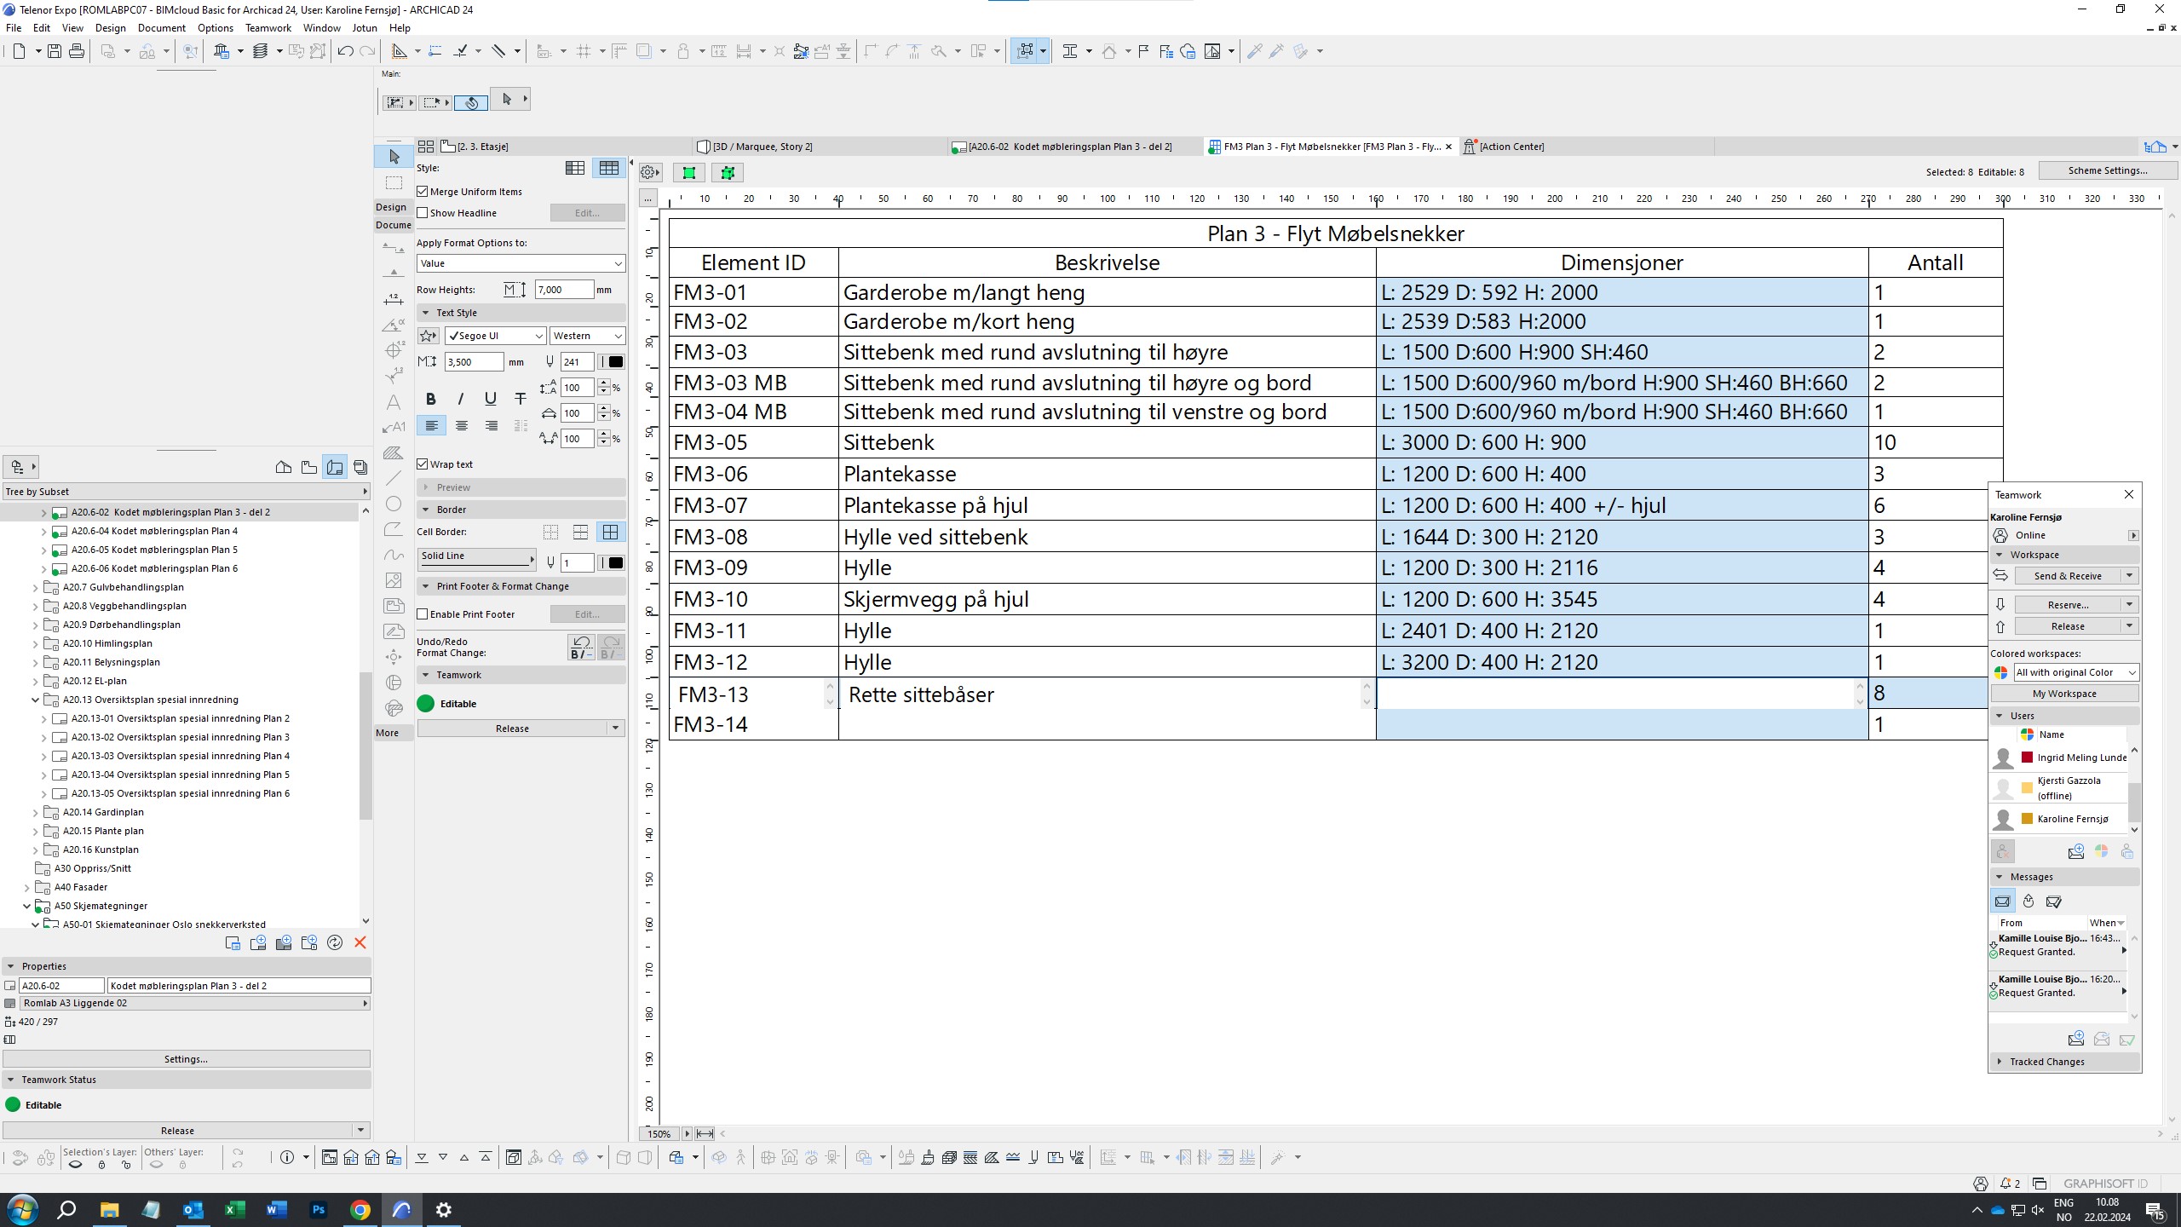
Task: Open the Segoe UI font dropdown
Action: point(495,336)
